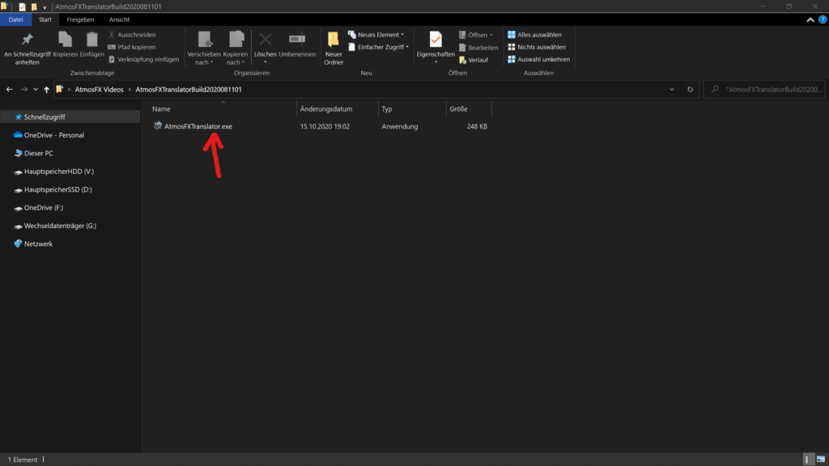Create a Neuer Ordner
The width and height of the screenshot is (829, 466).
[x=334, y=48]
